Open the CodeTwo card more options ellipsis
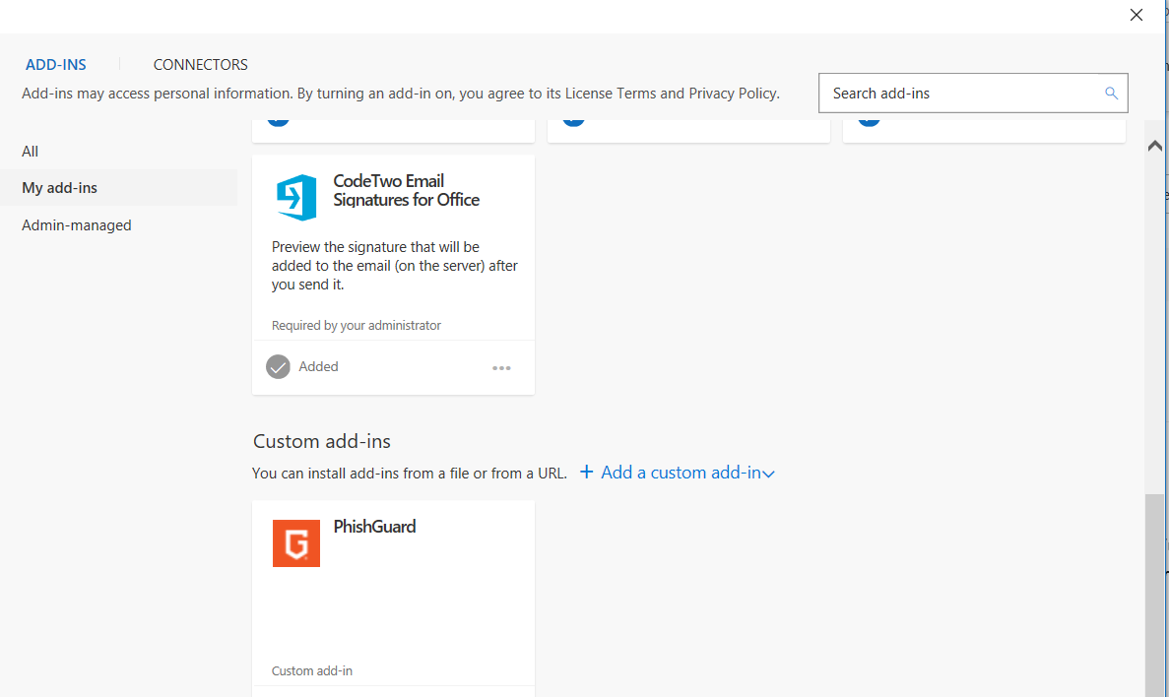 tap(501, 367)
